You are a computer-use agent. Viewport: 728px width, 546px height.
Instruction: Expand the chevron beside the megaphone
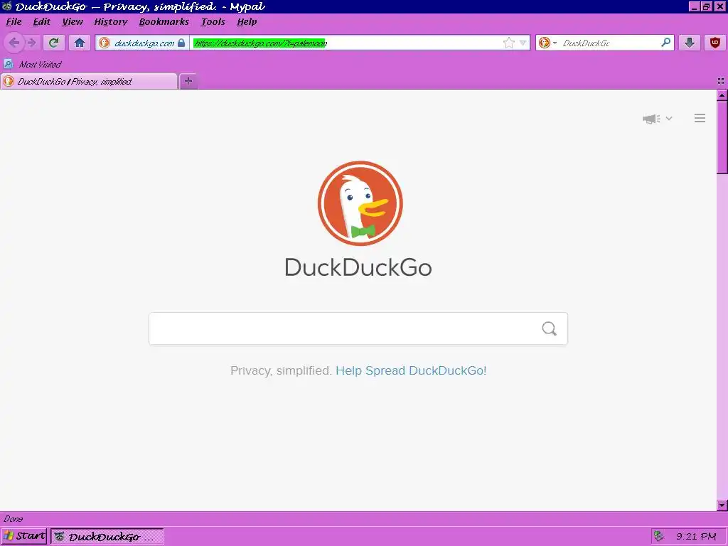(668, 119)
